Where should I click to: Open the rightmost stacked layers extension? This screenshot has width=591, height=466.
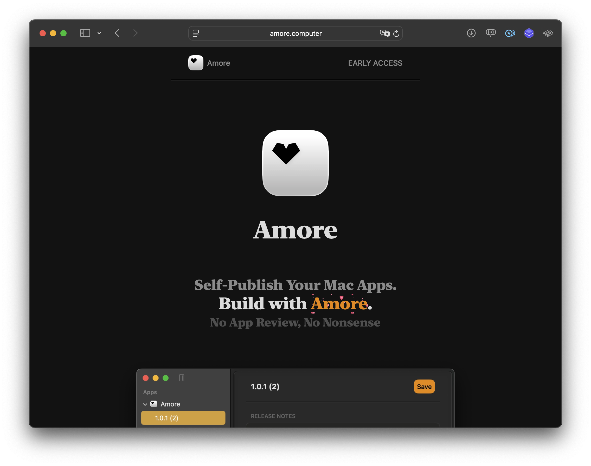(548, 33)
